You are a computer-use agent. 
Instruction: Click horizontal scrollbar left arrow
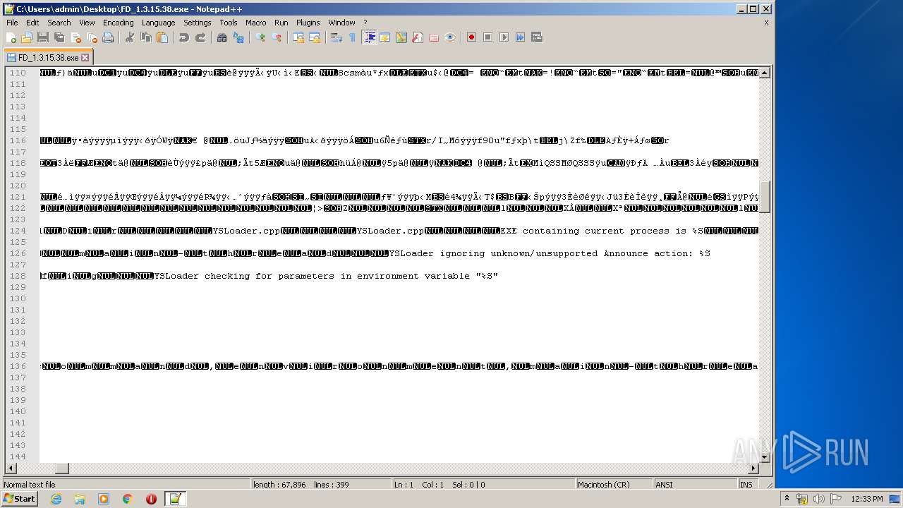point(10,468)
